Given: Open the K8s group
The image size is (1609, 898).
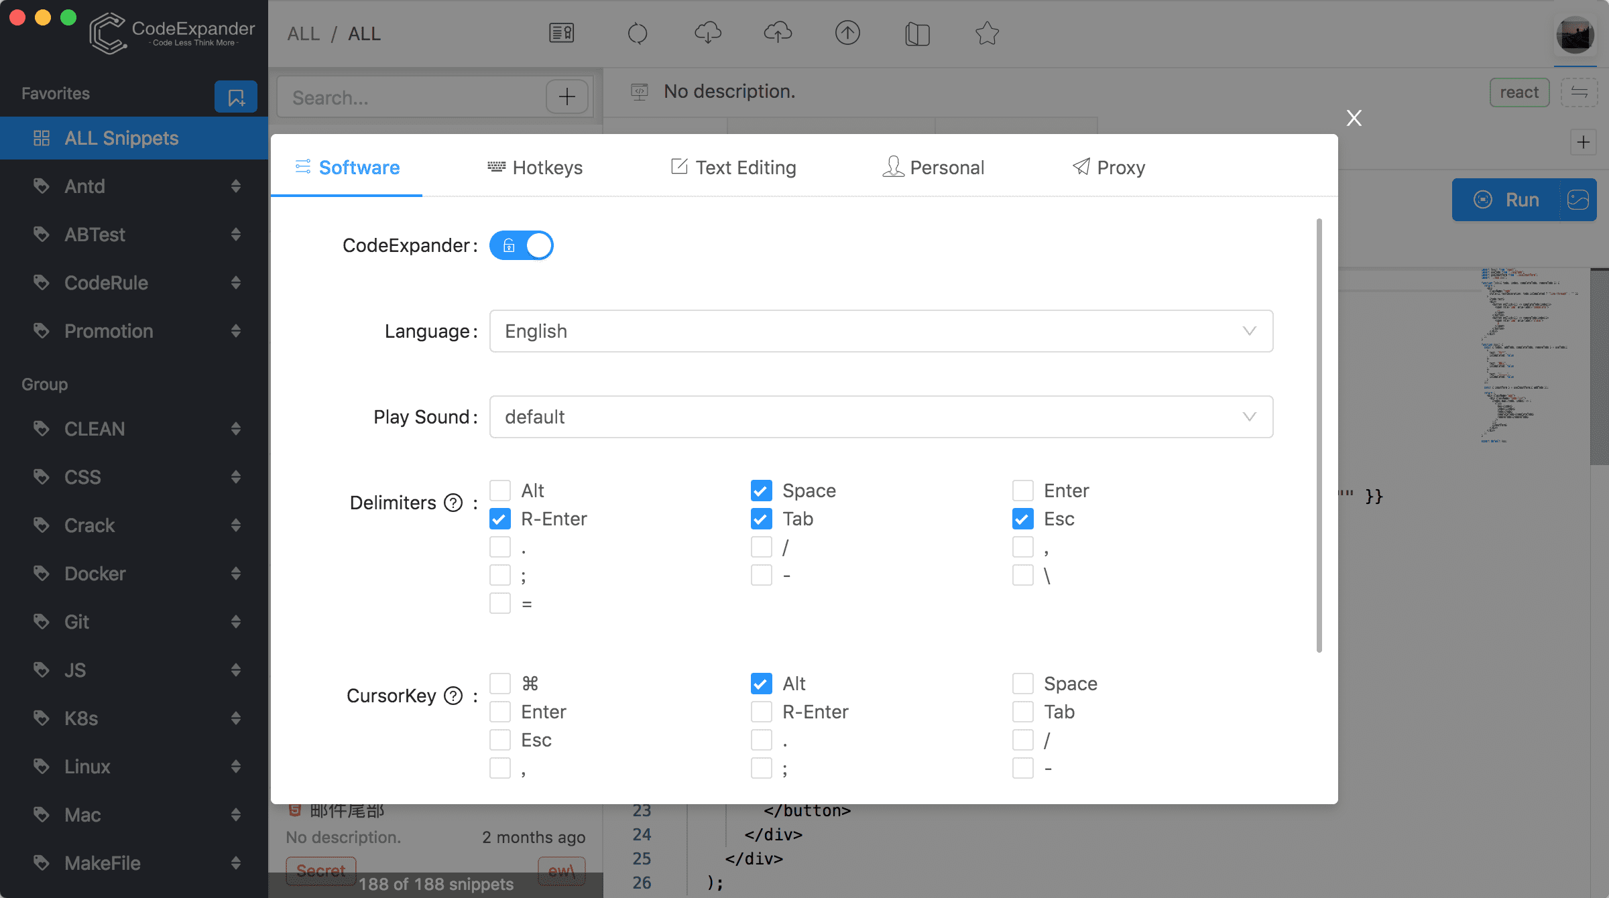Looking at the screenshot, I should [x=134, y=718].
